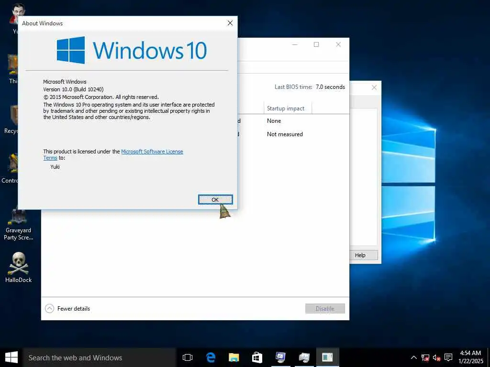Sort by the Startup impact column header

[x=288, y=108]
